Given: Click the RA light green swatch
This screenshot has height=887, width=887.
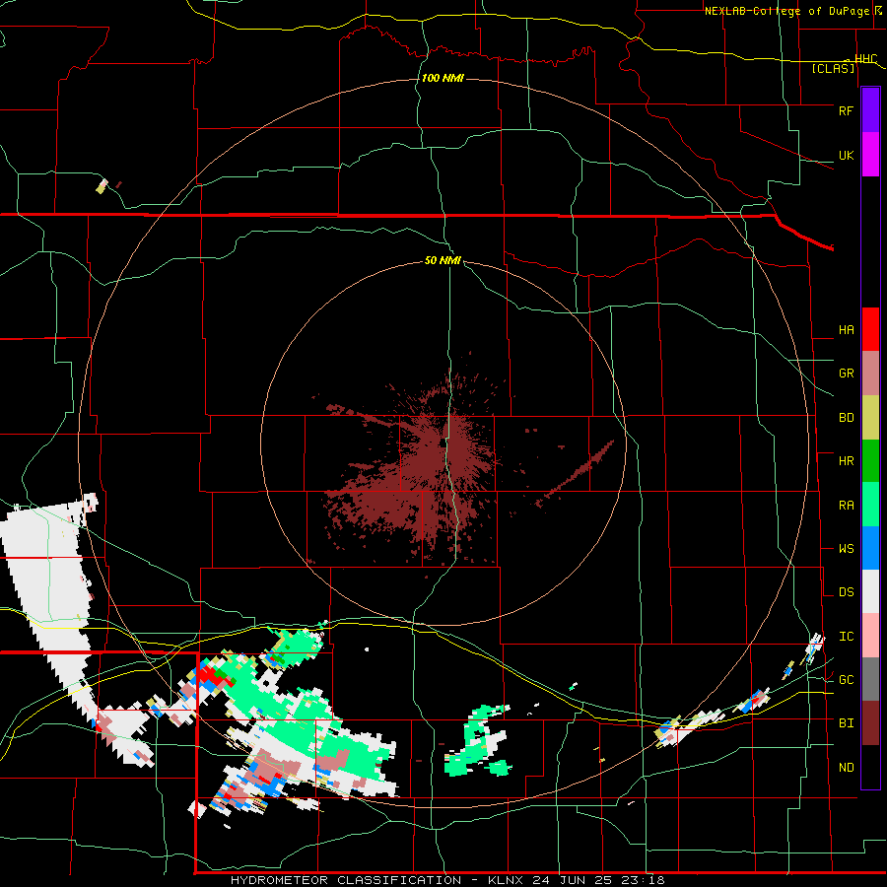Looking at the screenshot, I should click(870, 505).
